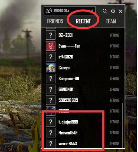This screenshot has height=152, width=138.
Task: Select player 598928689
Action: point(83,100)
